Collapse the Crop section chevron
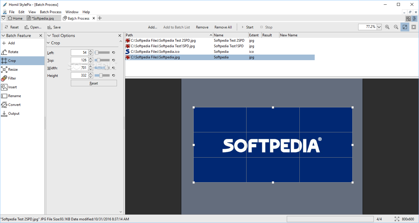Image resolution: width=419 pixels, height=223 pixels. (48, 43)
